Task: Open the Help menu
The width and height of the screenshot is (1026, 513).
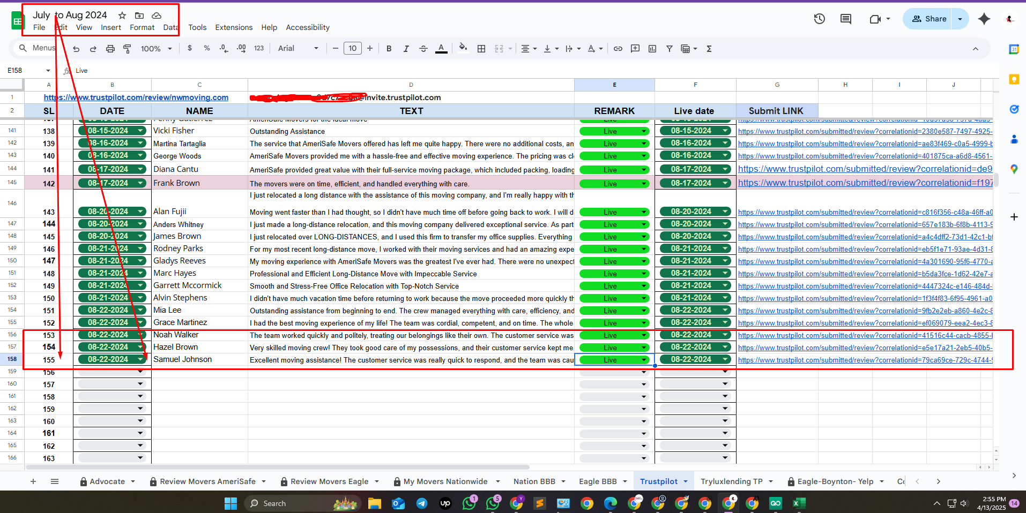Action: click(269, 27)
